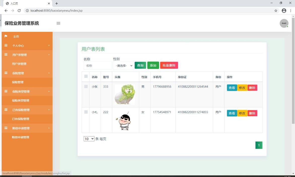Click 查看 for account 222 row

pyautogui.click(x=232, y=113)
